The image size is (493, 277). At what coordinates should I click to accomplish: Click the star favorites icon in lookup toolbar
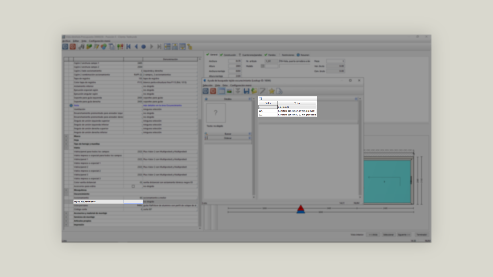coord(272,91)
